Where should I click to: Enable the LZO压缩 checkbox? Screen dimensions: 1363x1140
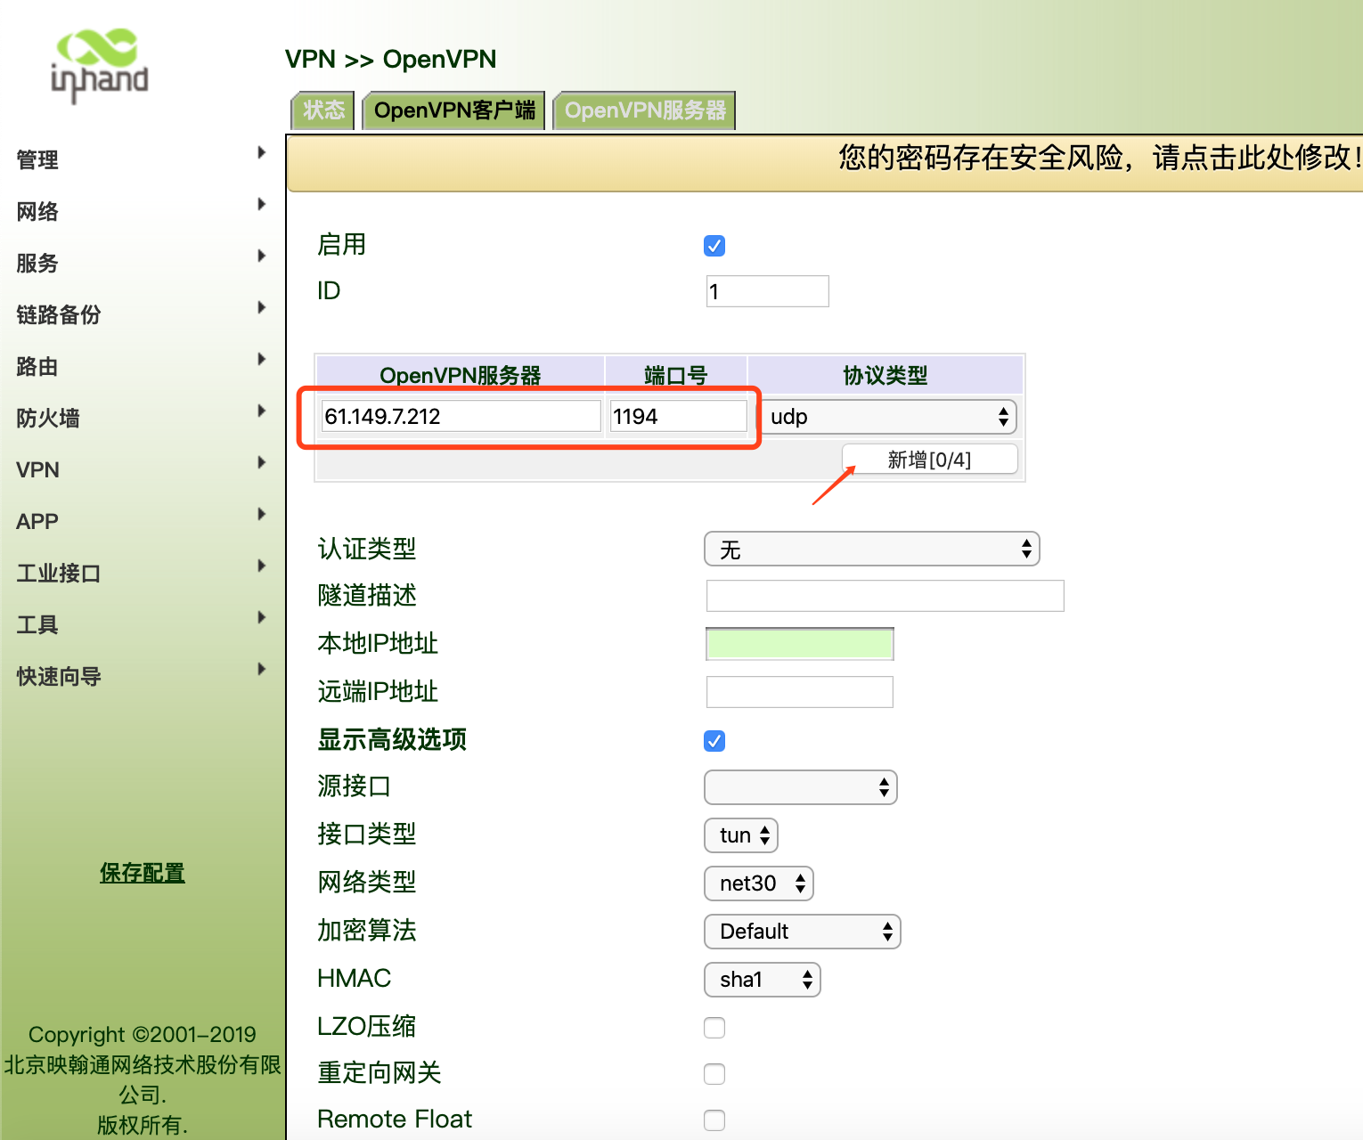tap(714, 1028)
